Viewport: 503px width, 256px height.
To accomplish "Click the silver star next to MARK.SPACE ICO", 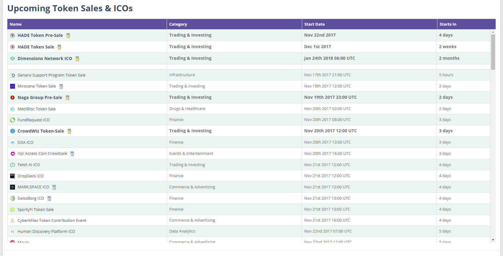I will [54, 187].
